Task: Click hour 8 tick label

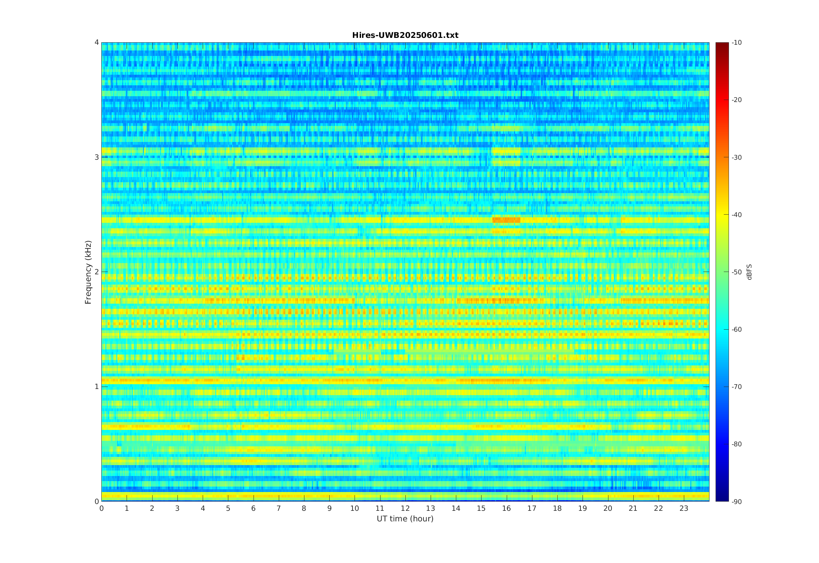Action: pyautogui.click(x=304, y=509)
